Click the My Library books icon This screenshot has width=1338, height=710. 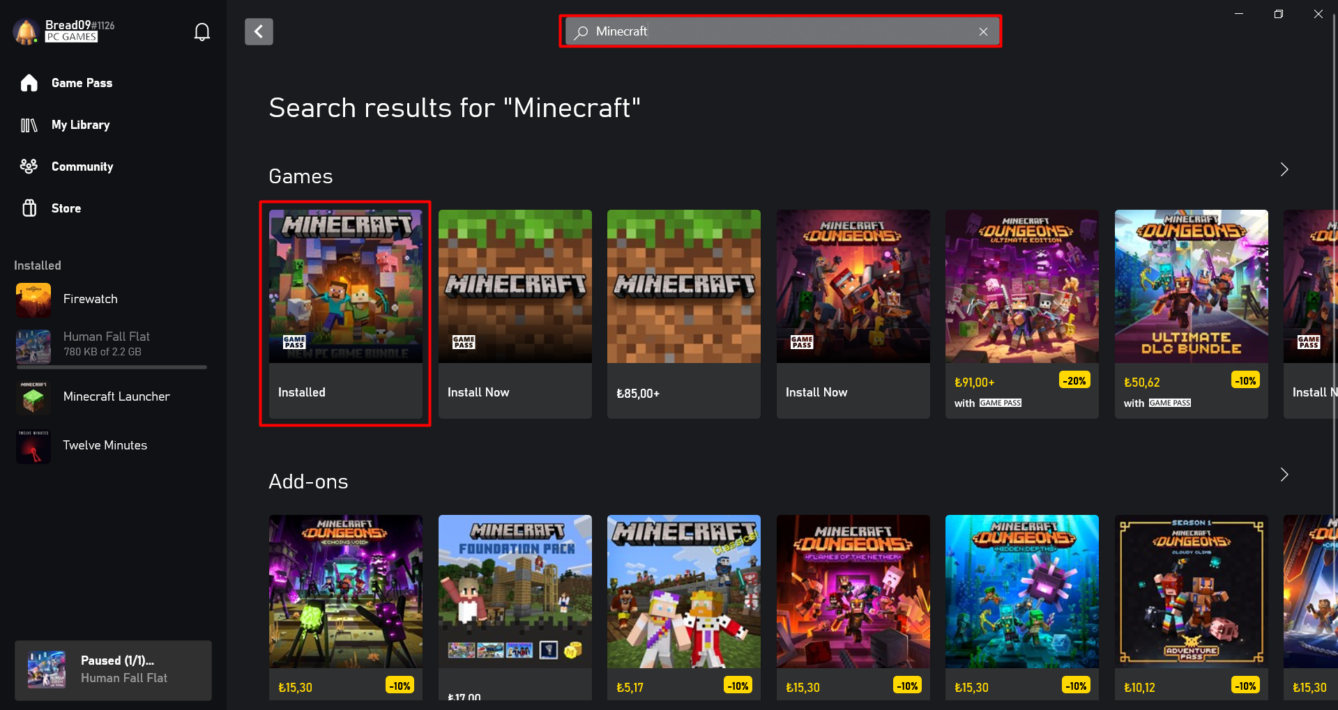click(x=29, y=125)
